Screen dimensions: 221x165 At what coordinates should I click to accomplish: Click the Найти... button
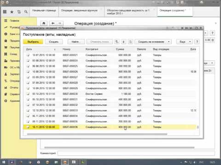tap(76, 42)
